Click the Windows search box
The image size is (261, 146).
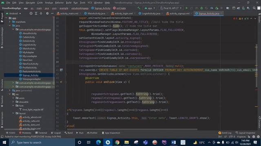point(42,142)
